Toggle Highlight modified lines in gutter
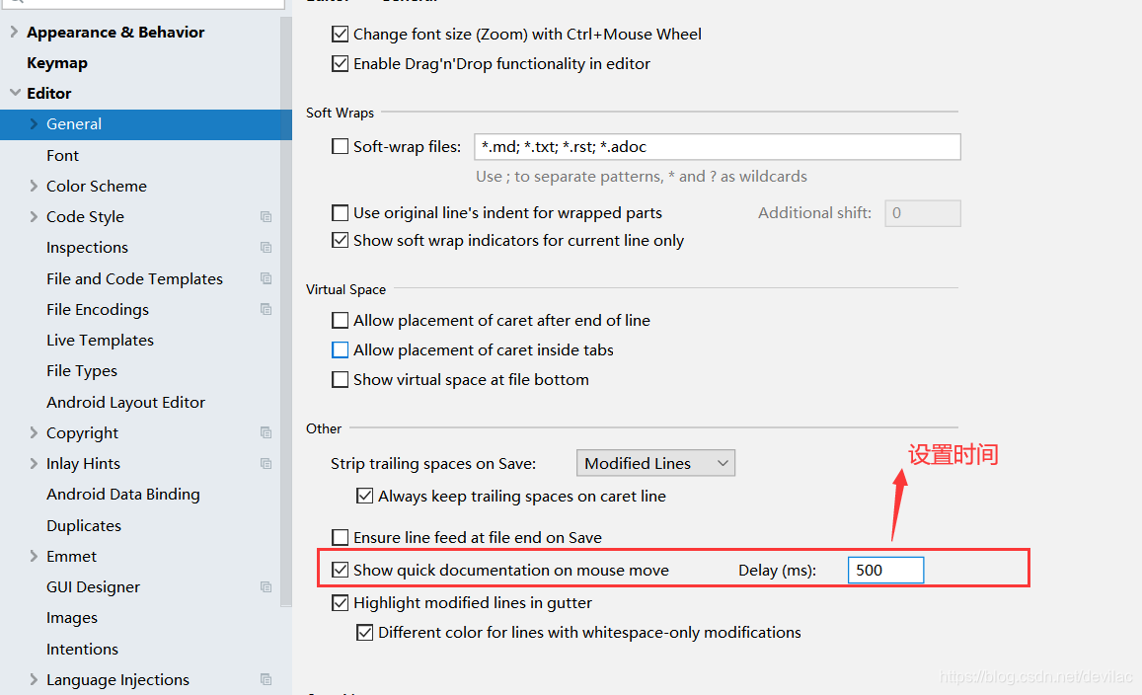1142x695 pixels. 341,602
